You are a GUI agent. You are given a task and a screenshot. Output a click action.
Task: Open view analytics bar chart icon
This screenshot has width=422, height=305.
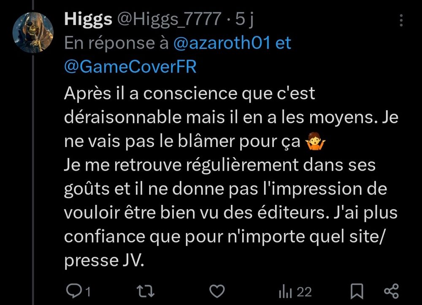(x=285, y=291)
